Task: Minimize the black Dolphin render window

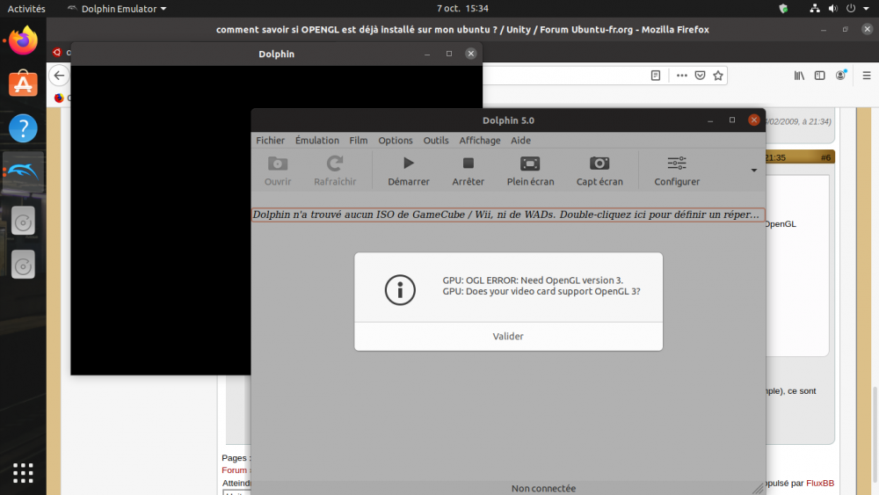Action: (x=427, y=54)
